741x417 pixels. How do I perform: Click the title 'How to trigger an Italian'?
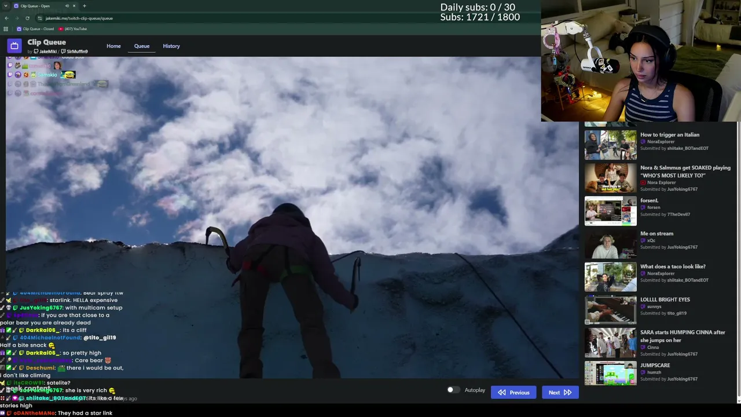click(670, 135)
